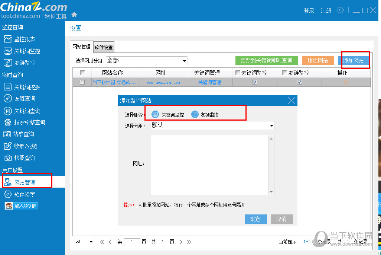Click the text area scroll up arrow
Image resolution: width=381 pixels, height=255 pixels.
pyautogui.click(x=271, y=139)
